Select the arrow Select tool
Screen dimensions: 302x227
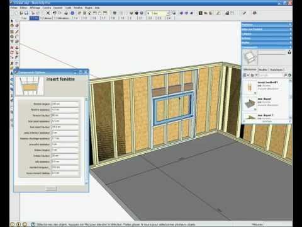click(x=12, y=21)
